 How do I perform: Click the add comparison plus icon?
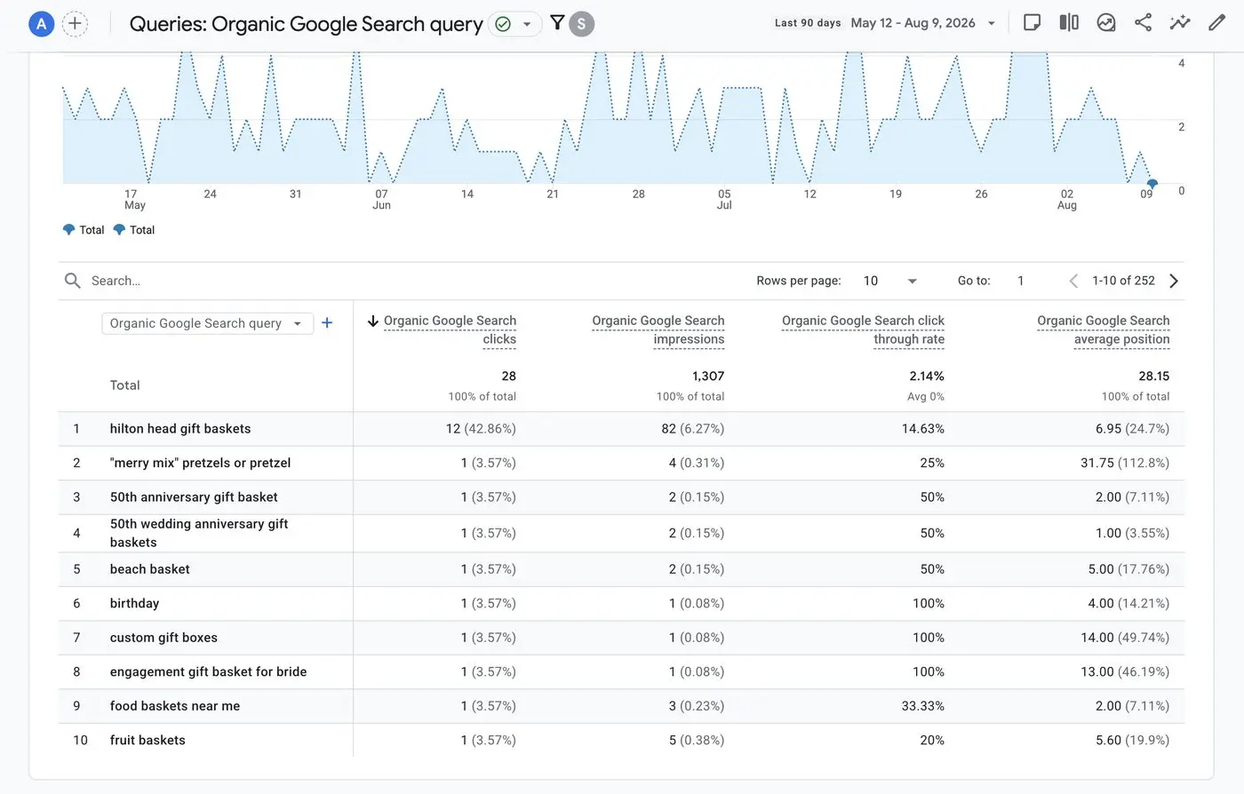76,24
